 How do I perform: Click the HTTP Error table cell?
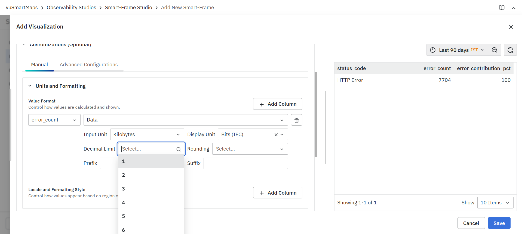[350, 80]
